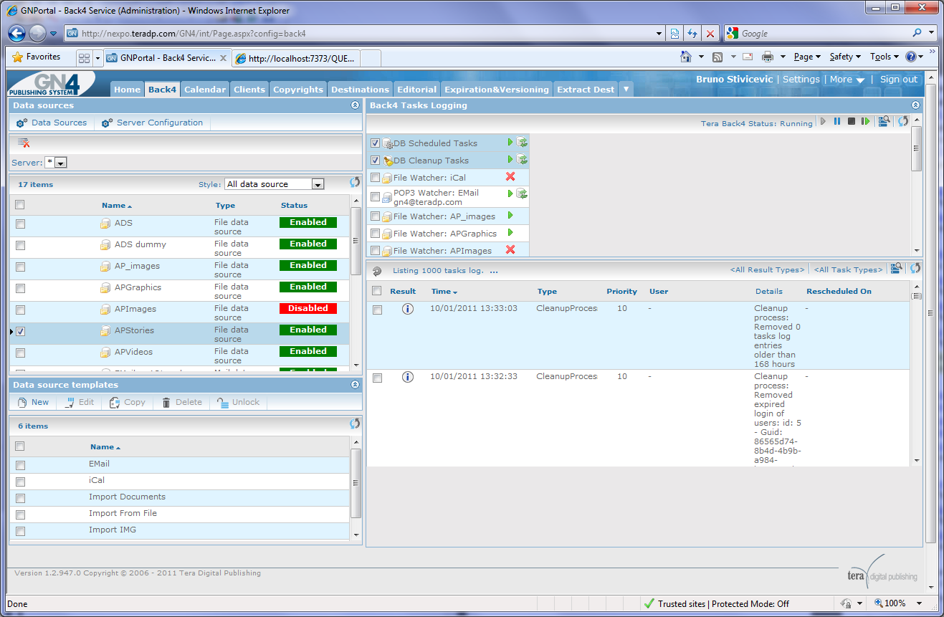The width and height of the screenshot is (944, 617).
Task: Click the Sign out link
Action: tap(899, 80)
